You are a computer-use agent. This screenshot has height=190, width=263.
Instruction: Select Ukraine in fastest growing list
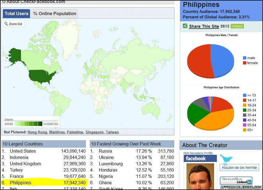click(x=132, y=158)
